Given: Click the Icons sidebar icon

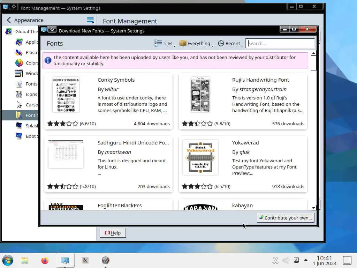Looking at the screenshot, I should (19, 94).
